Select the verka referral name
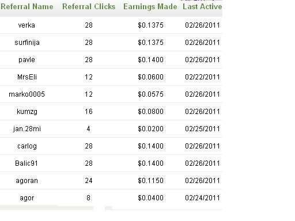Screen dimensions: 295x221 coord(27,25)
